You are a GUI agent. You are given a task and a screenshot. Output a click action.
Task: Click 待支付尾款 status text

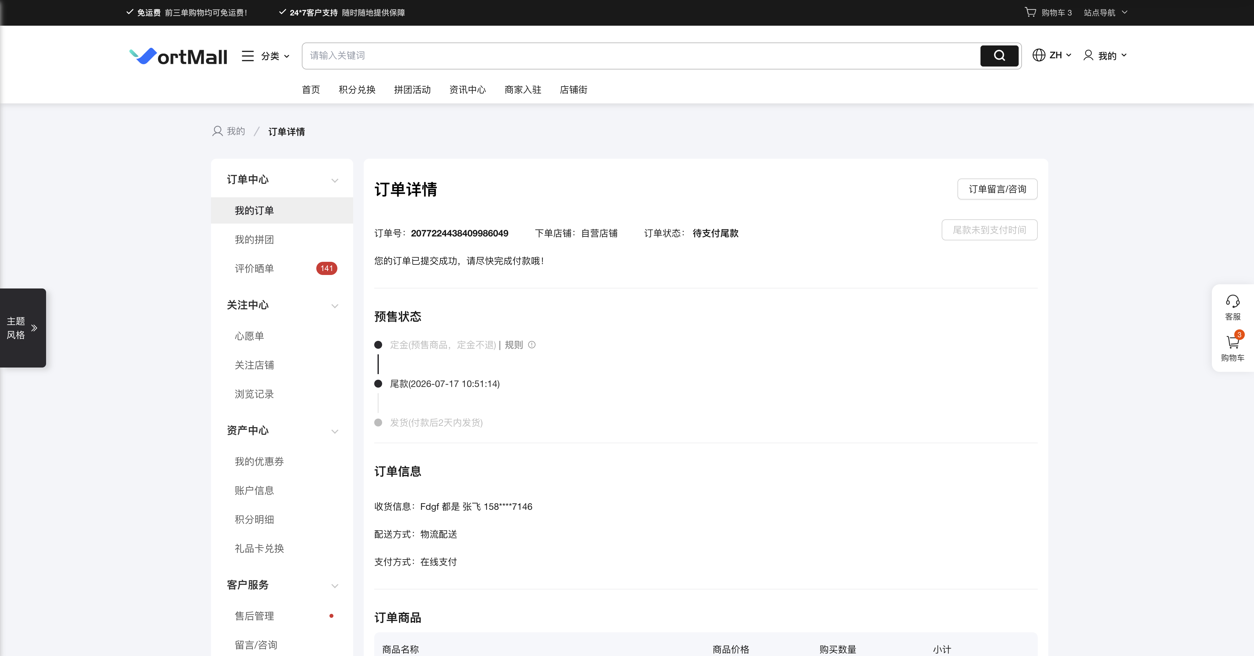tap(716, 233)
